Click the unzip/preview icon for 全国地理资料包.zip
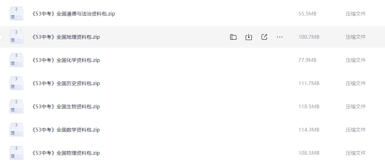Screen dimensions: 385x164 (233, 37)
